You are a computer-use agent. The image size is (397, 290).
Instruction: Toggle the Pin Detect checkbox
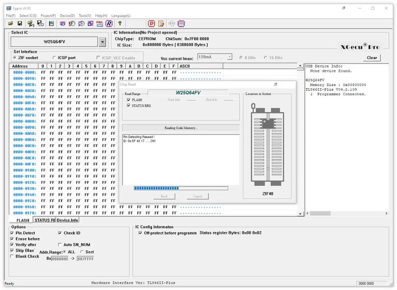[x=12, y=233]
